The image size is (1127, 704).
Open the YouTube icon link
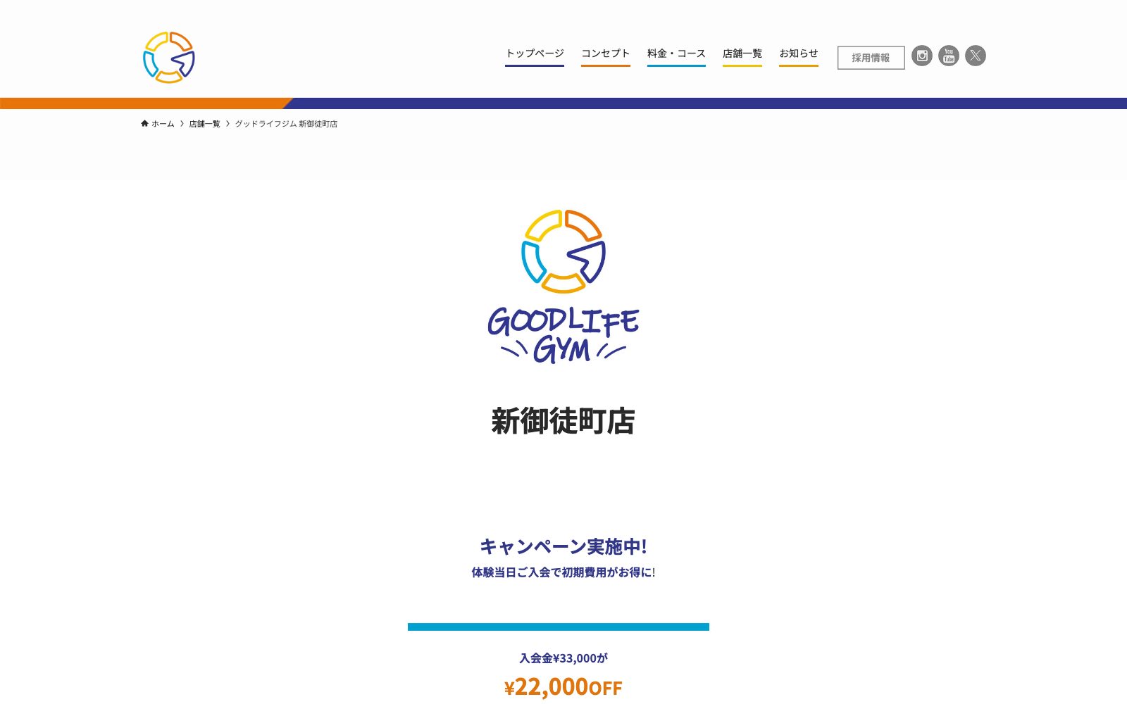949,56
